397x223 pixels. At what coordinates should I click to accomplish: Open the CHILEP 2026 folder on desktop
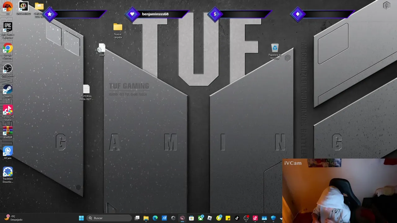point(39,10)
